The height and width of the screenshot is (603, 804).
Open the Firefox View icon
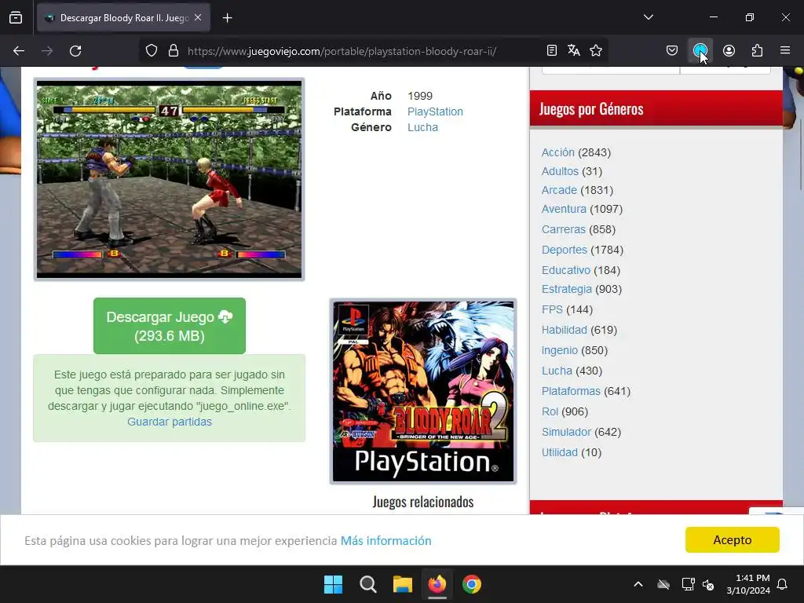click(16, 18)
